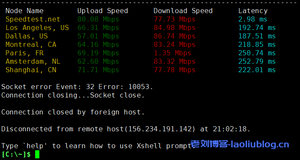The width and height of the screenshot is (300, 160).
Task: Click the Node Name column header
Action: pos(25,11)
